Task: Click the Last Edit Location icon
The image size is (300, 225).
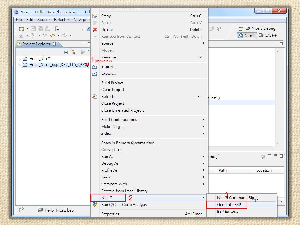Action: coord(45,35)
